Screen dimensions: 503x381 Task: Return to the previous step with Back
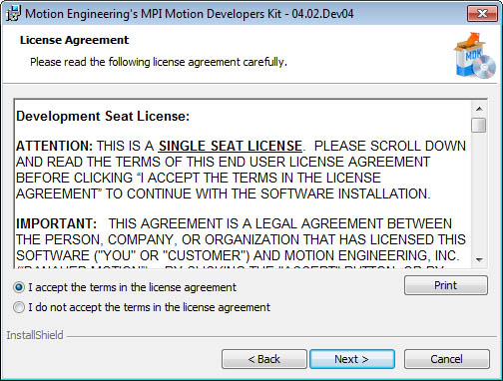(x=264, y=359)
